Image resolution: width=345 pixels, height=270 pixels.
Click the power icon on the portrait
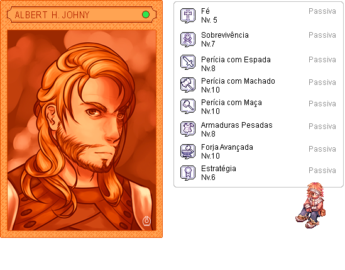[146, 221]
